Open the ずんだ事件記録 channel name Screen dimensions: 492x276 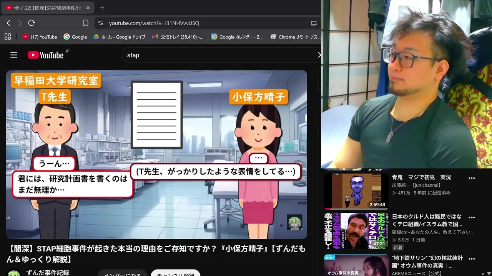click(48, 273)
